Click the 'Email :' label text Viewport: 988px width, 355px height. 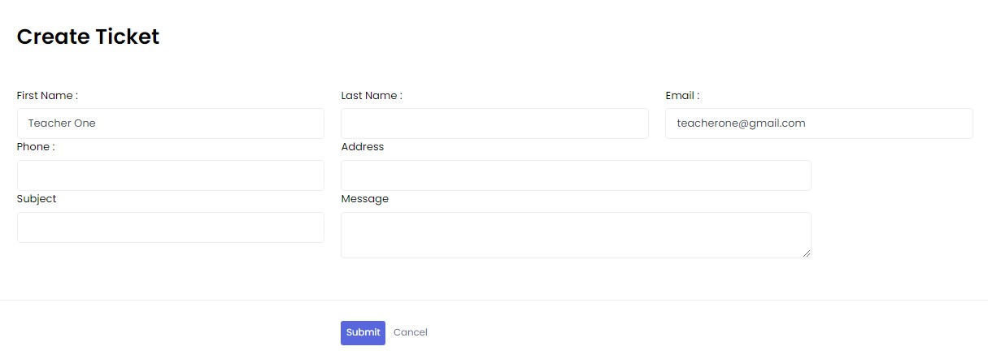pyautogui.click(x=682, y=96)
